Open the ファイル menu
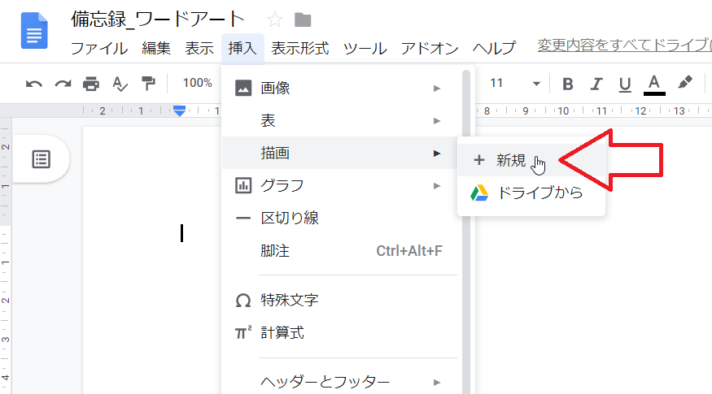 pos(98,48)
